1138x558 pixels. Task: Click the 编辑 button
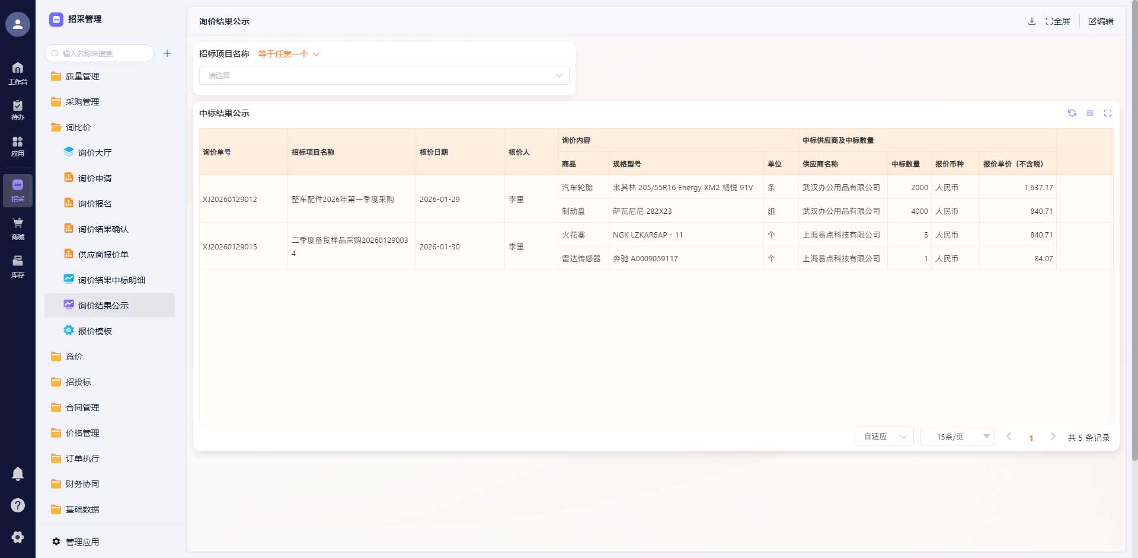coord(1101,21)
